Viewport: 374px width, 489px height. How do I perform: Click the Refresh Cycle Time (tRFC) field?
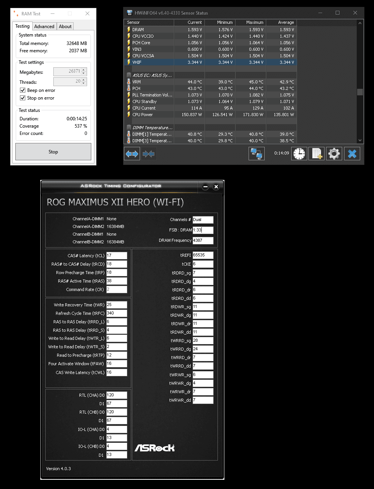tap(117, 313)
